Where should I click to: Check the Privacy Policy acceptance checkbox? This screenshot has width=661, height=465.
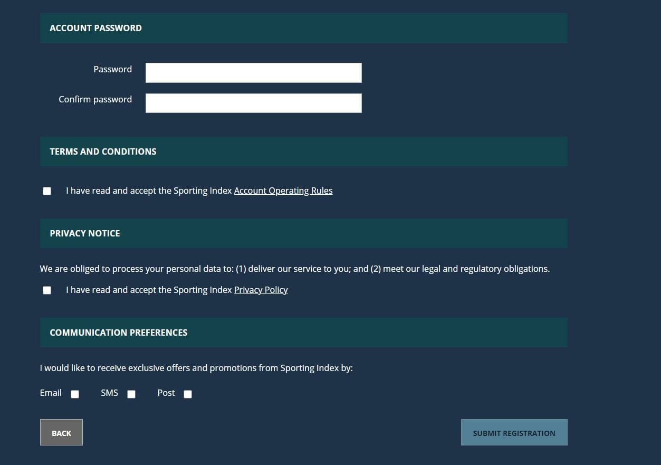[47, 290]
